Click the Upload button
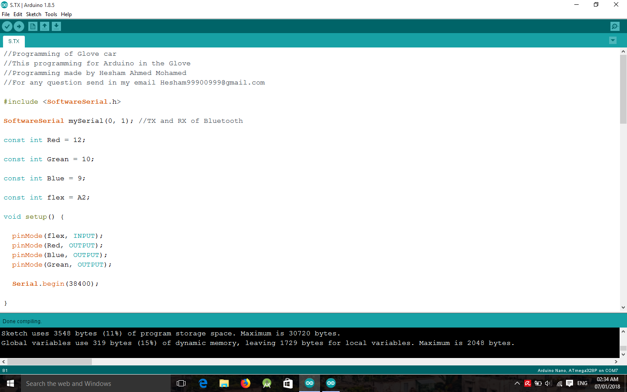The image size is (627, 392). (x=19, y=26)
